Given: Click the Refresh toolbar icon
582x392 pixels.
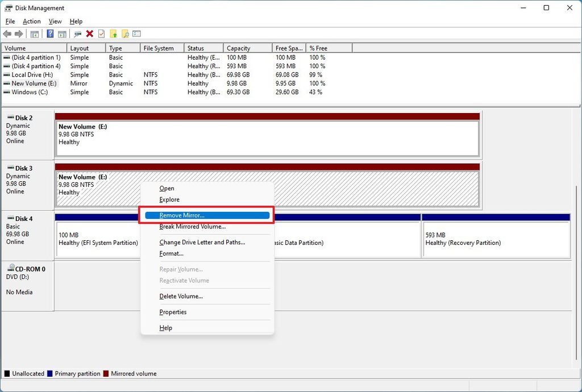Looking at the screenshot, I should pyautogui.click(x=100, y=34).
